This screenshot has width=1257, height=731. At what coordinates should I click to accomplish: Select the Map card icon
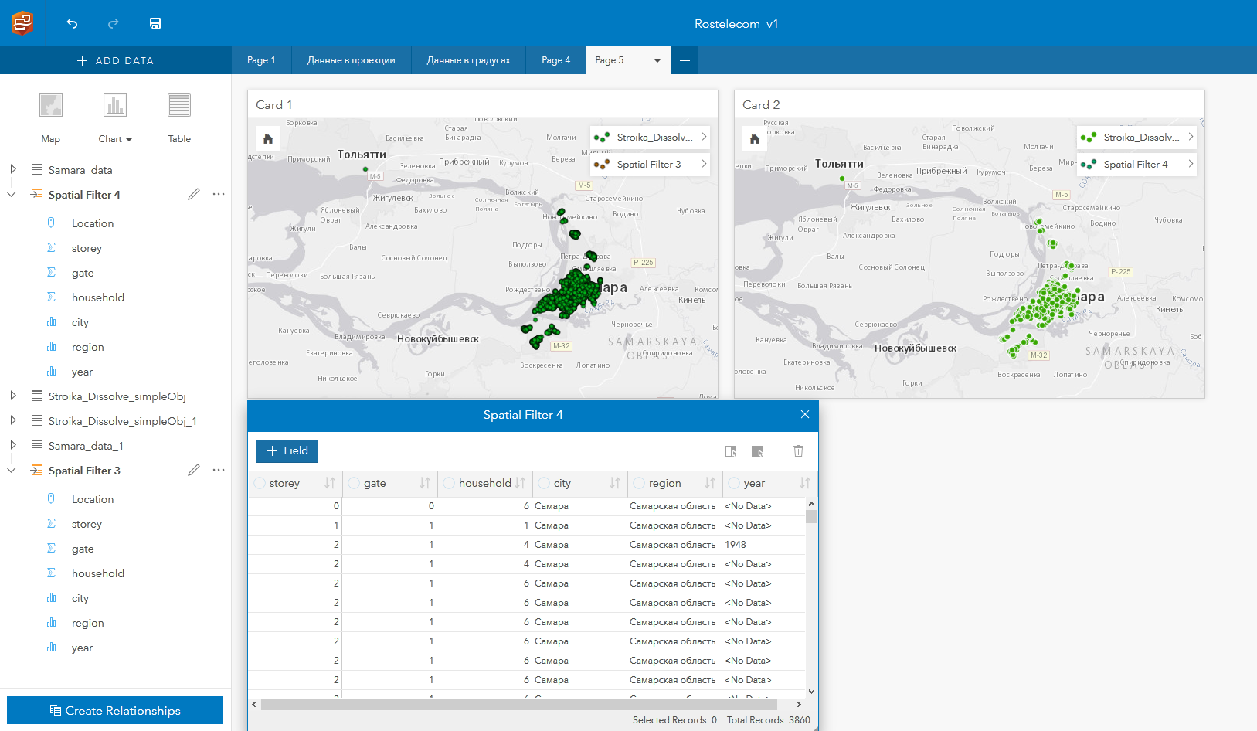point(51,105)
